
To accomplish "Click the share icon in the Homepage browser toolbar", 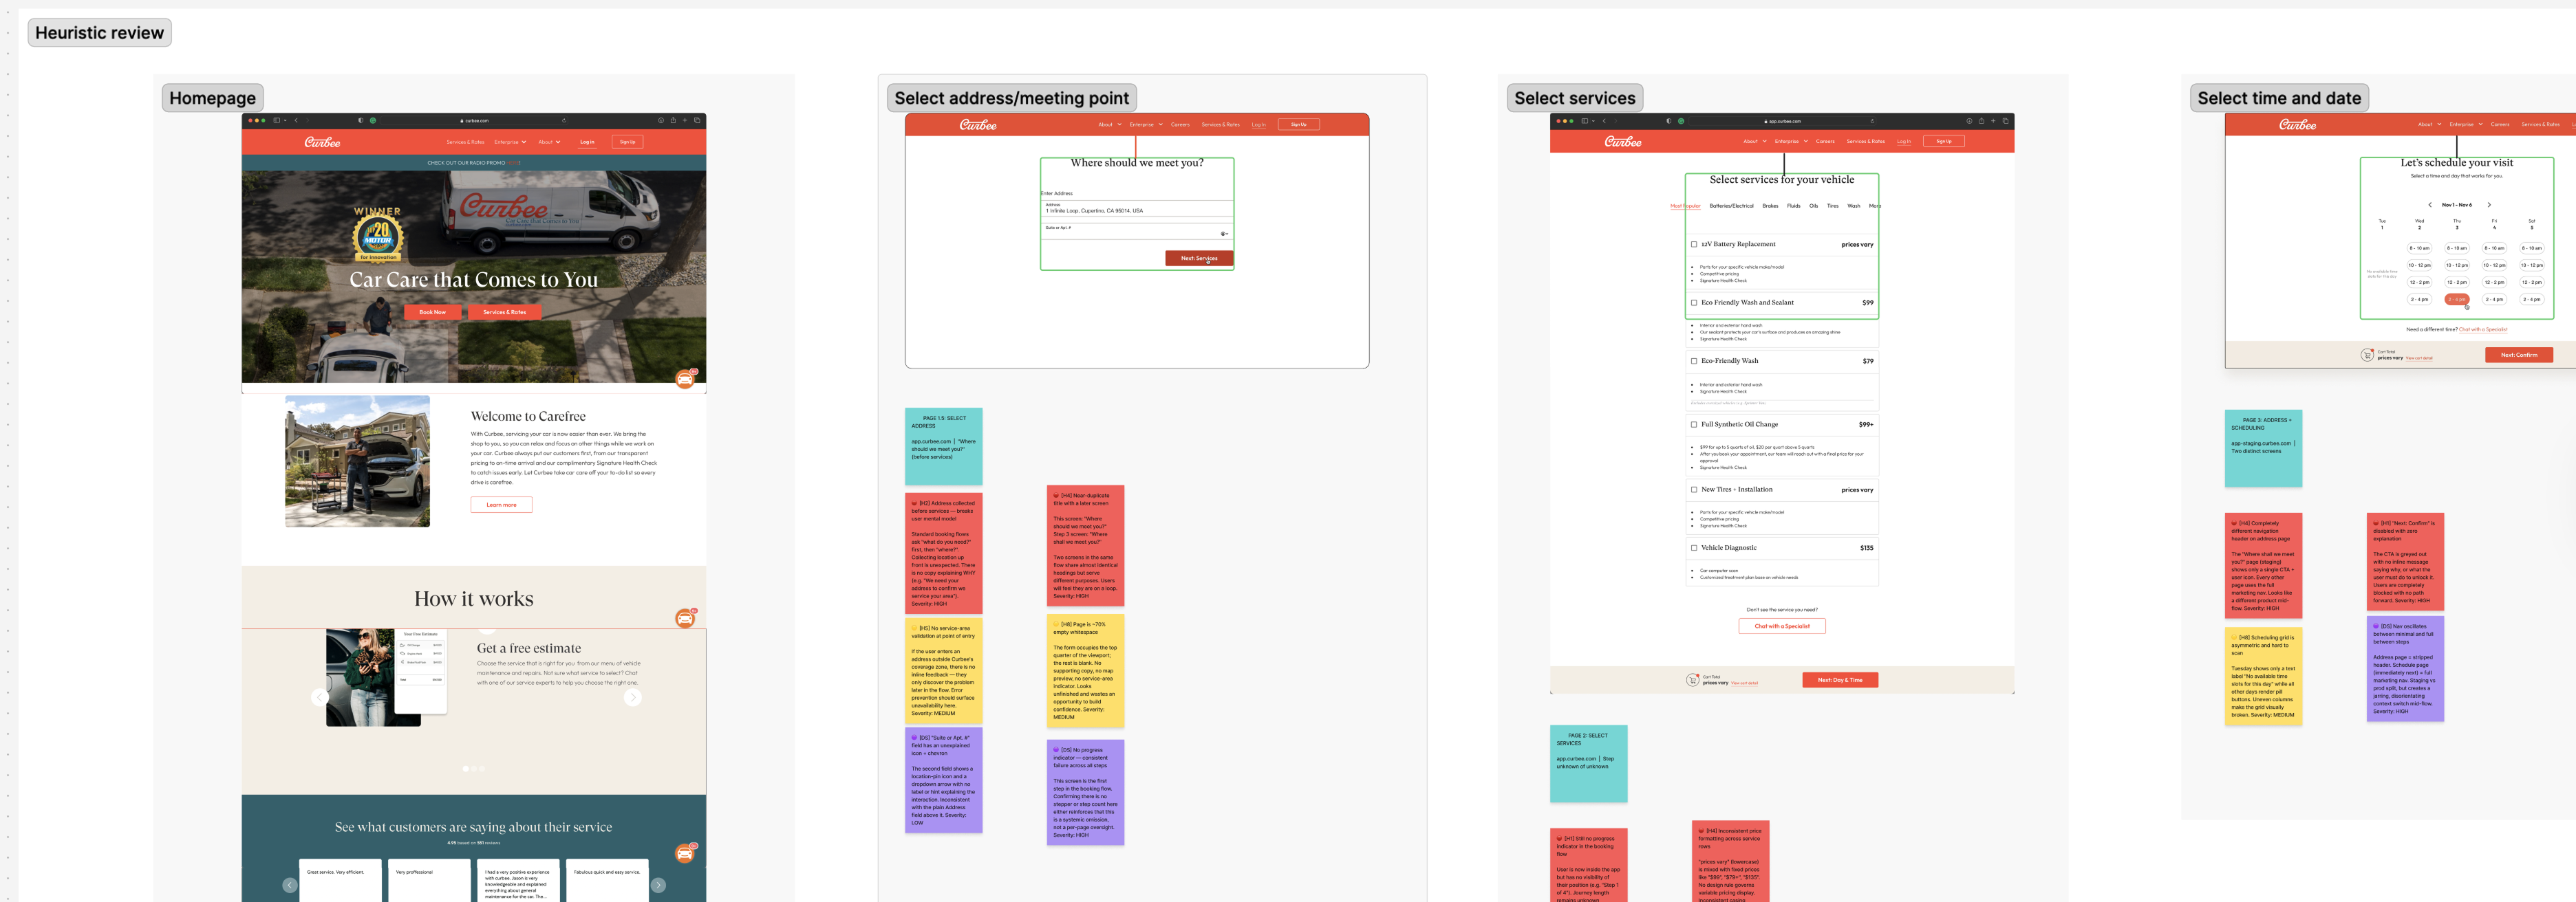I will [x=673, y=120].
